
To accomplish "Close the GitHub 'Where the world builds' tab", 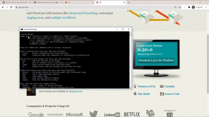I will pos(30,2).
